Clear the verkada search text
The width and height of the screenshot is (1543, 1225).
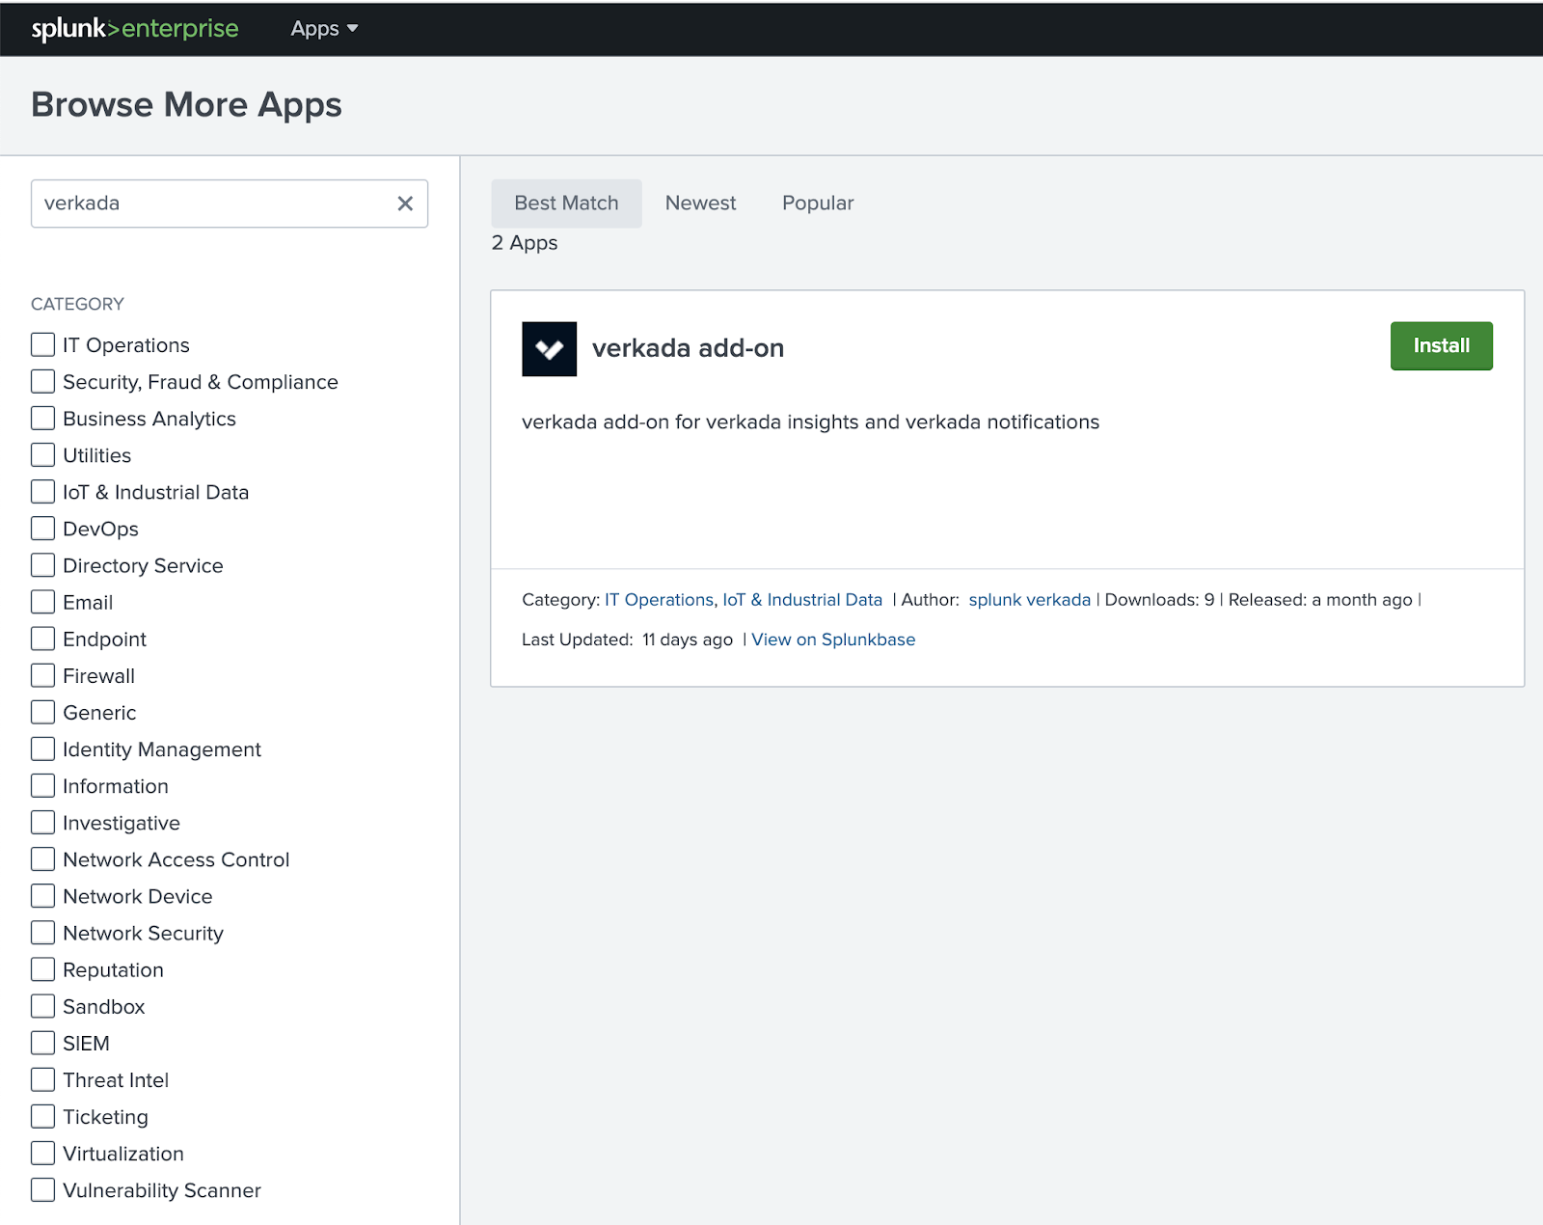click(405, 204)
